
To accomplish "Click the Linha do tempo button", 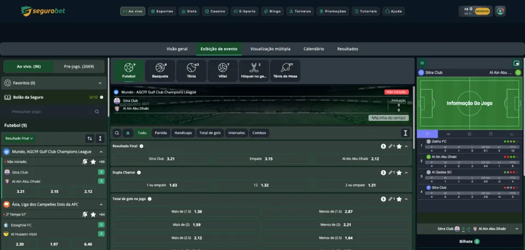I will pyautogui.click(x=388, y=118).
